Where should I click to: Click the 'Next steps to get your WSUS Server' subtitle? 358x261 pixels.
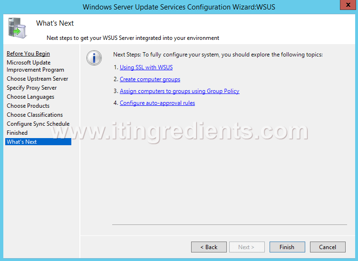point(133,38)
